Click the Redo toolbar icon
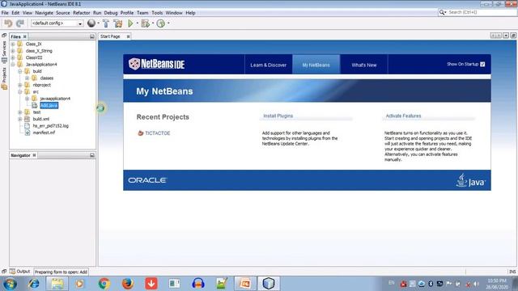Screen dimensions: 518x291 pos(20,23)
